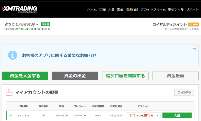Click the 未実現損益 column header
The image size is (201, 121).
click(x=98, y=106)
